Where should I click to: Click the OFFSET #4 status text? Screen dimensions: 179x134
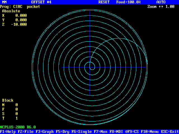coord(41,2)
